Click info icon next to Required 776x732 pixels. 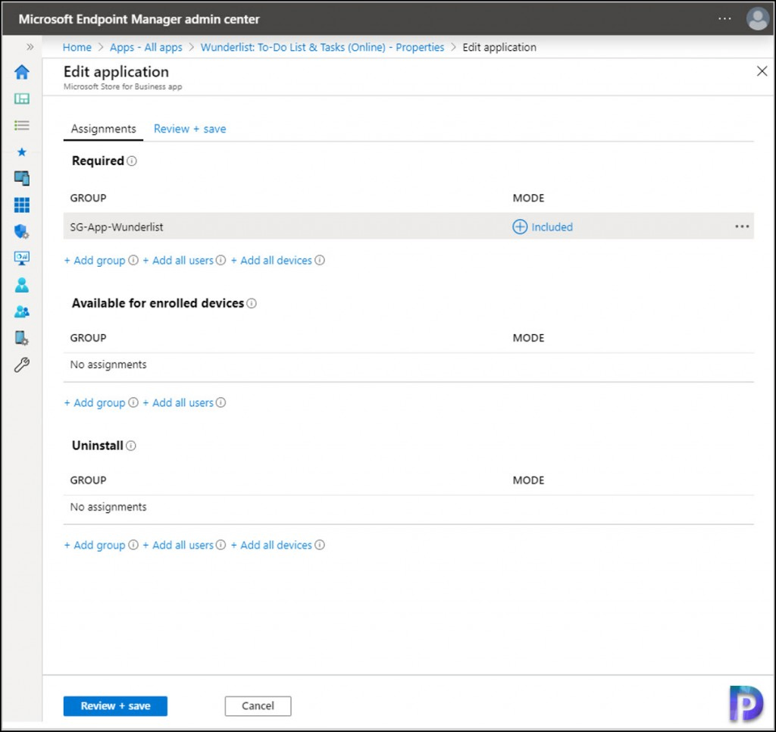132,161
